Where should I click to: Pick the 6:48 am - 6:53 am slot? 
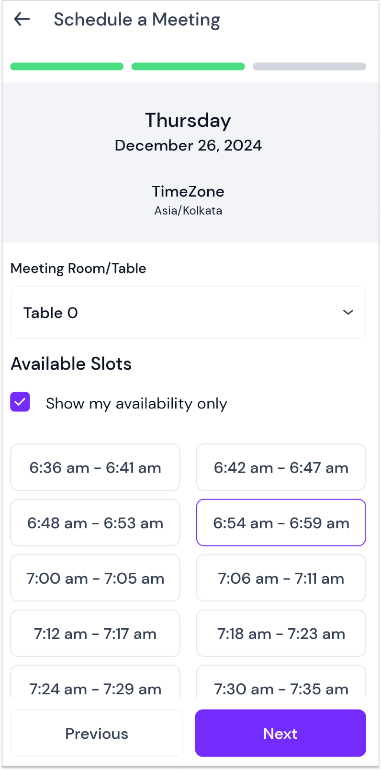click(x=95, y=523)
